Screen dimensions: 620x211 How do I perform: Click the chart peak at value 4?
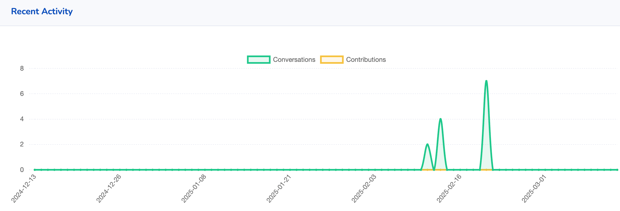click(x=440, y=119)
